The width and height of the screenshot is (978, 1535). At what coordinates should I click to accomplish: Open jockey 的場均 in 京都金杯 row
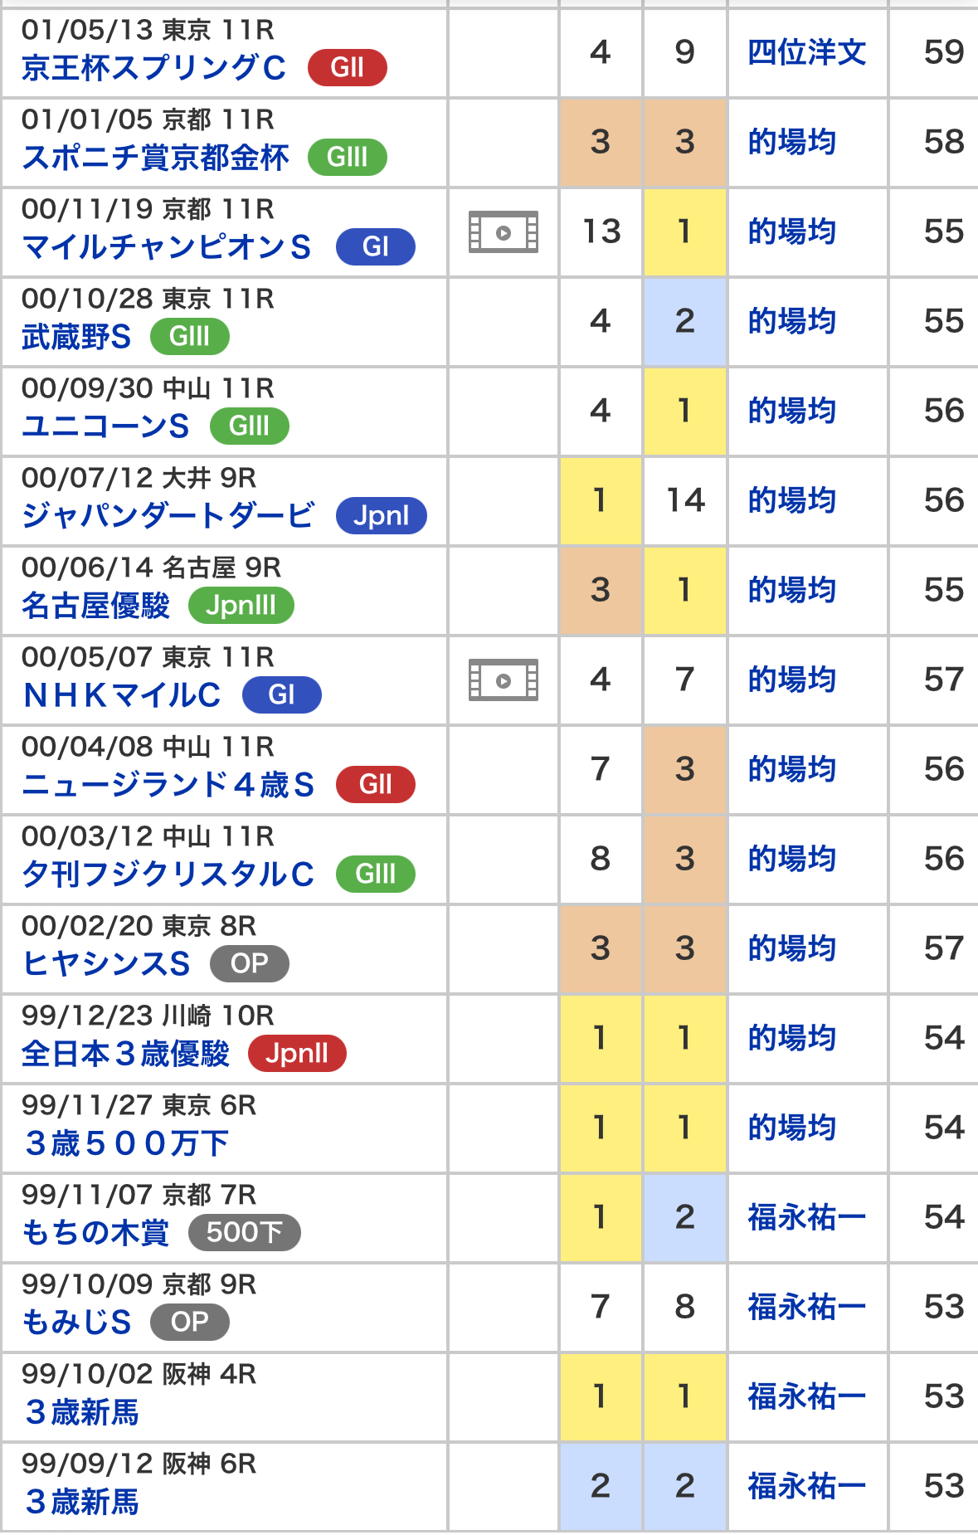(791, 143)
